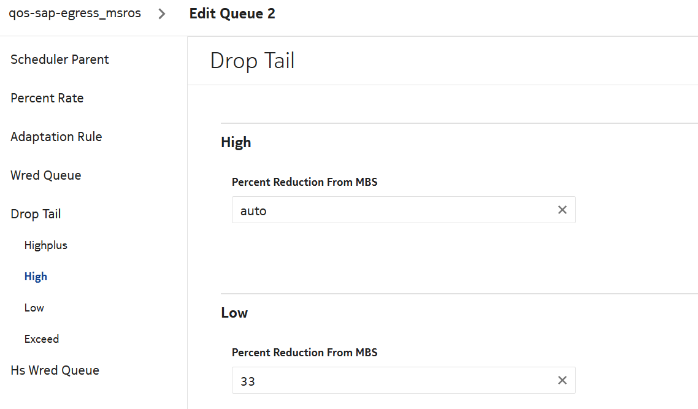
Task: Select Adaptation Rule in the sidebar
Action: (56, 137)
